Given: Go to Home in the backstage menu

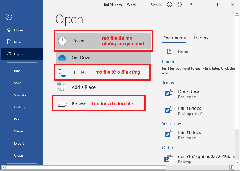Looking at the screenshot, I should click(x=22, y=30).
